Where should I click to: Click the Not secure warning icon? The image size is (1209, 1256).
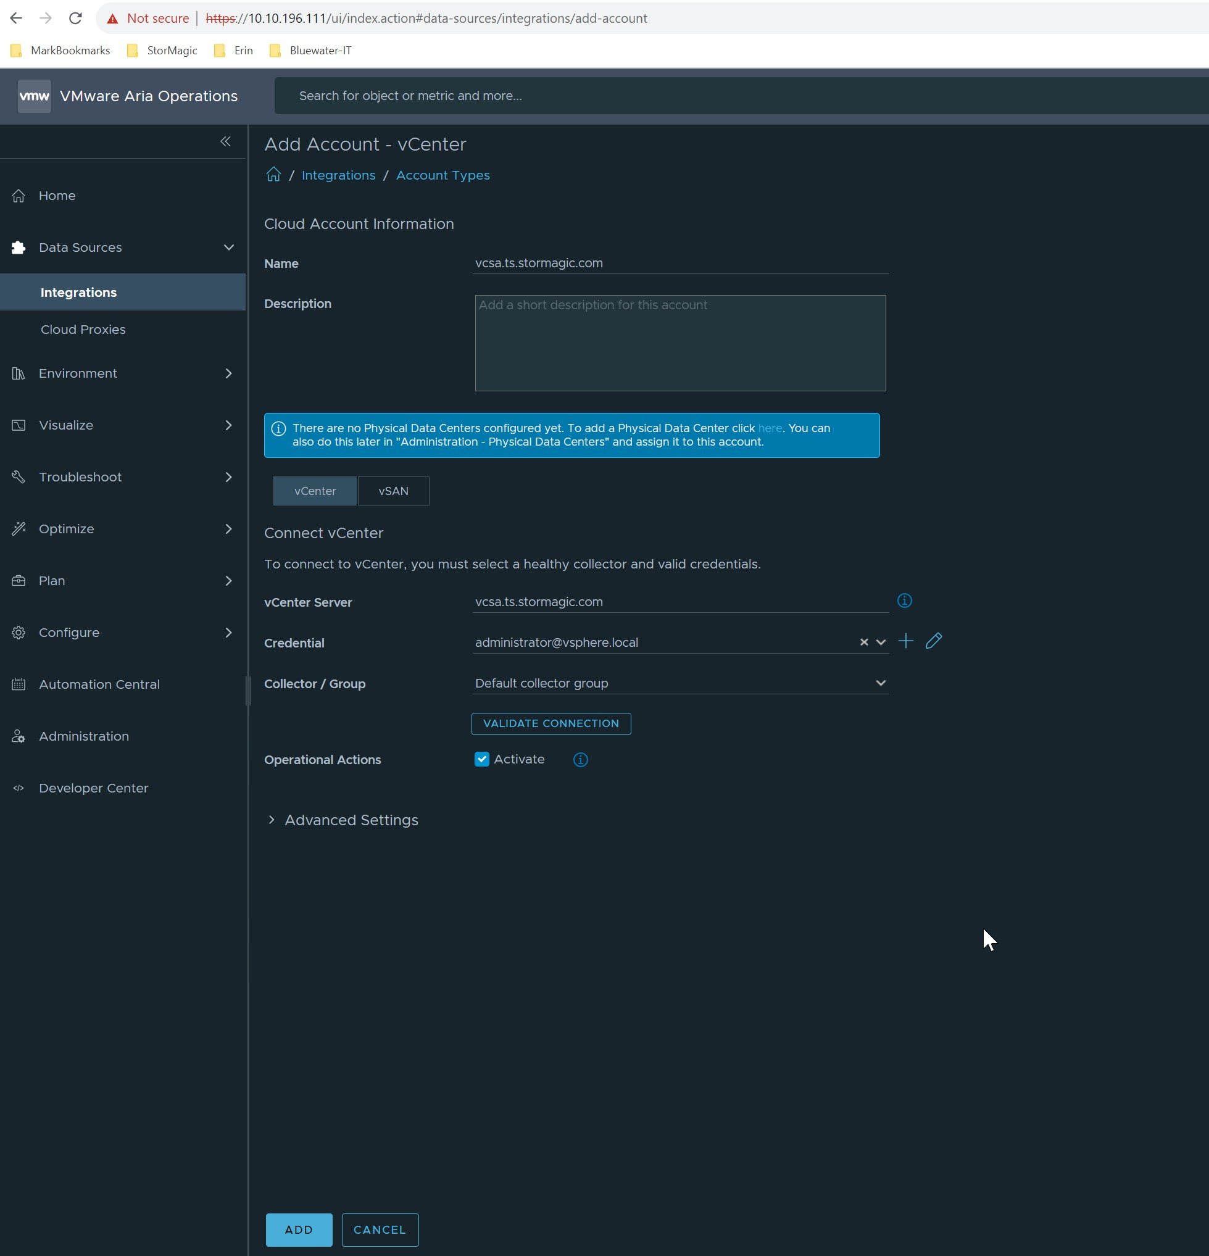point(113,19)
